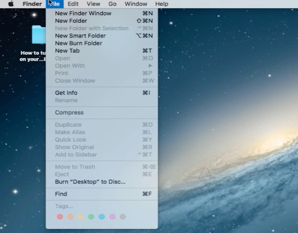Choose Compress menu item
The width and height of the screenshot is (298, 233).
[x=102, y=113]
